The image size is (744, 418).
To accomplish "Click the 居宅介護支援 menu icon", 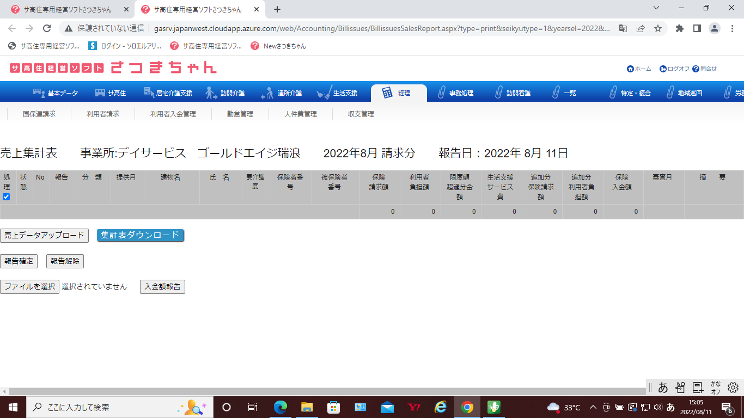I will 149,93.
